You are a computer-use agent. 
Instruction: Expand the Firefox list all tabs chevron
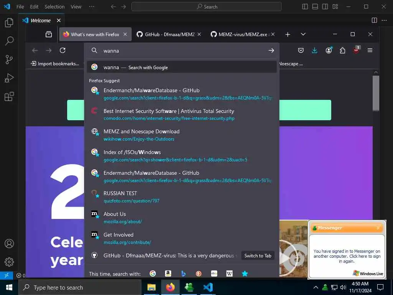[303, 34]
